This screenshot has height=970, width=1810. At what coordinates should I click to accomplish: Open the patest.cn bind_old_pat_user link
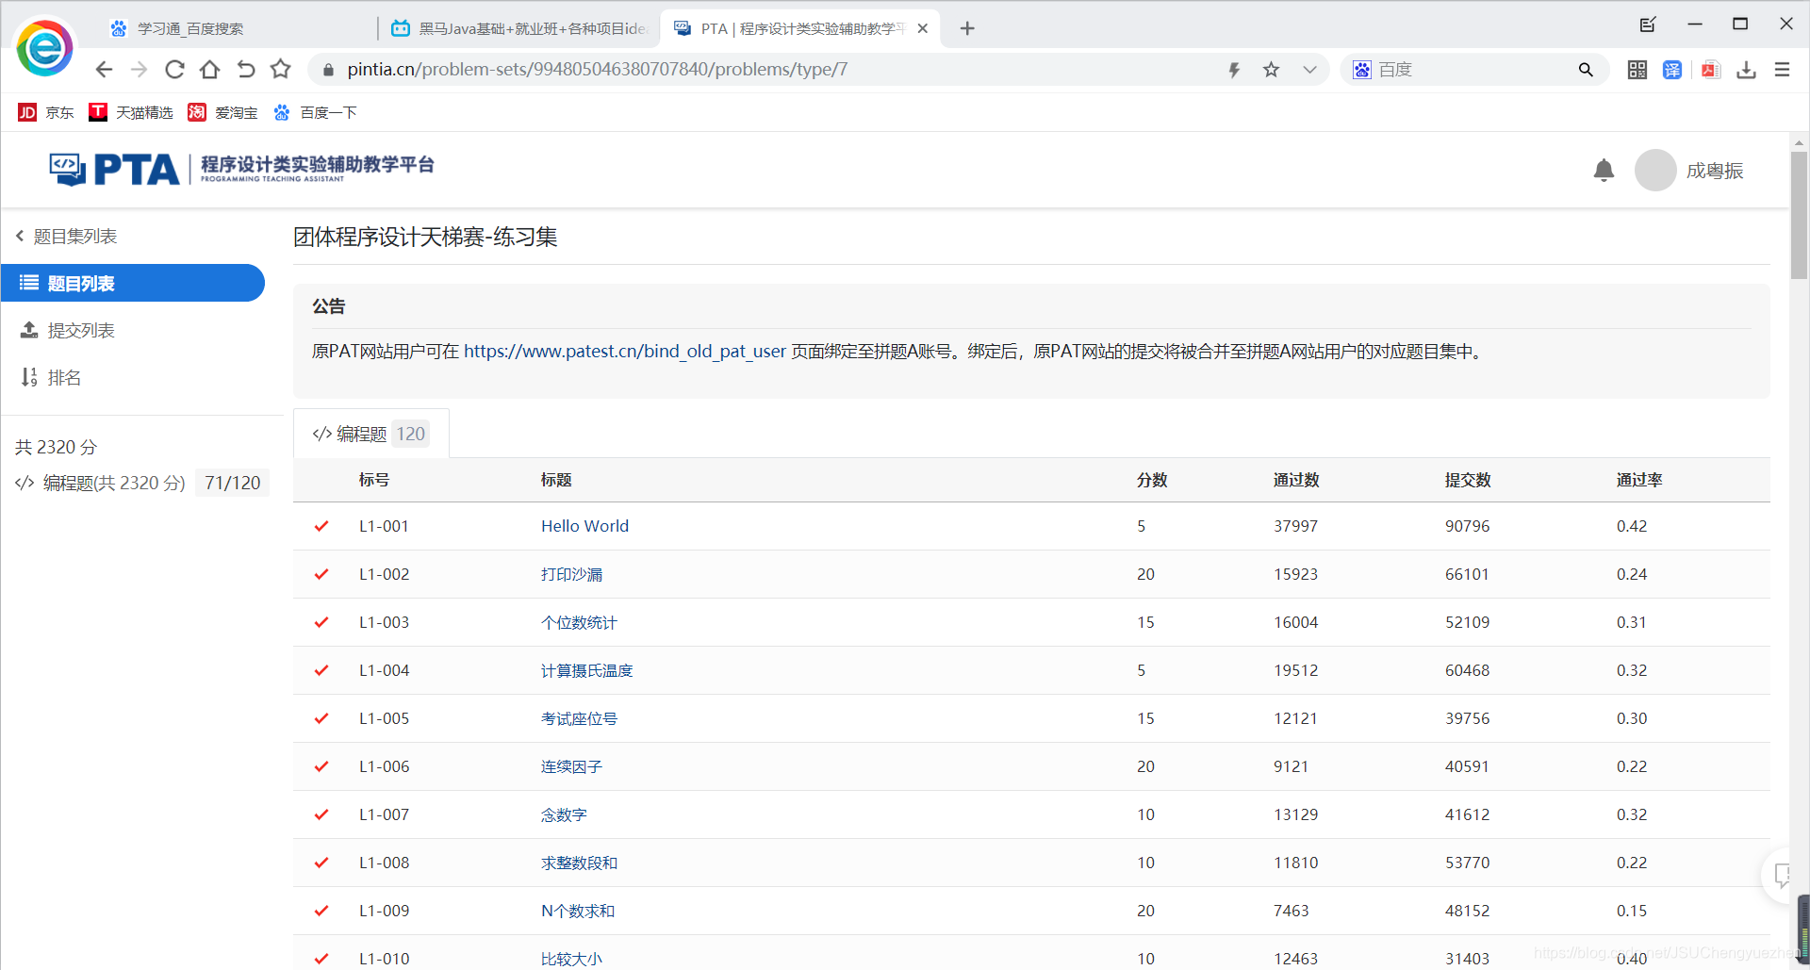[x=625, y=352]
